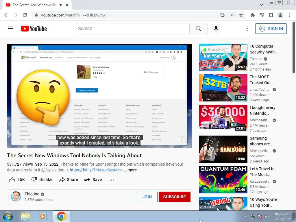Open the Action Center flag icon
Viewport: 296px width, 222px height.
pos(260,217)
